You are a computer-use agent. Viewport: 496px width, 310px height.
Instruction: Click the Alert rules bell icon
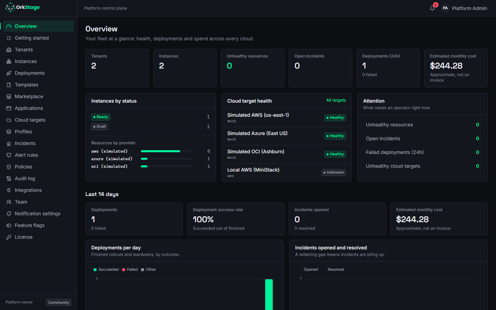[x=9, y=155]
